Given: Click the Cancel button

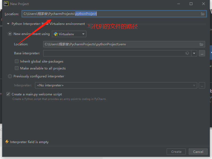Looking at the screenshot, I should pos(198,152).
